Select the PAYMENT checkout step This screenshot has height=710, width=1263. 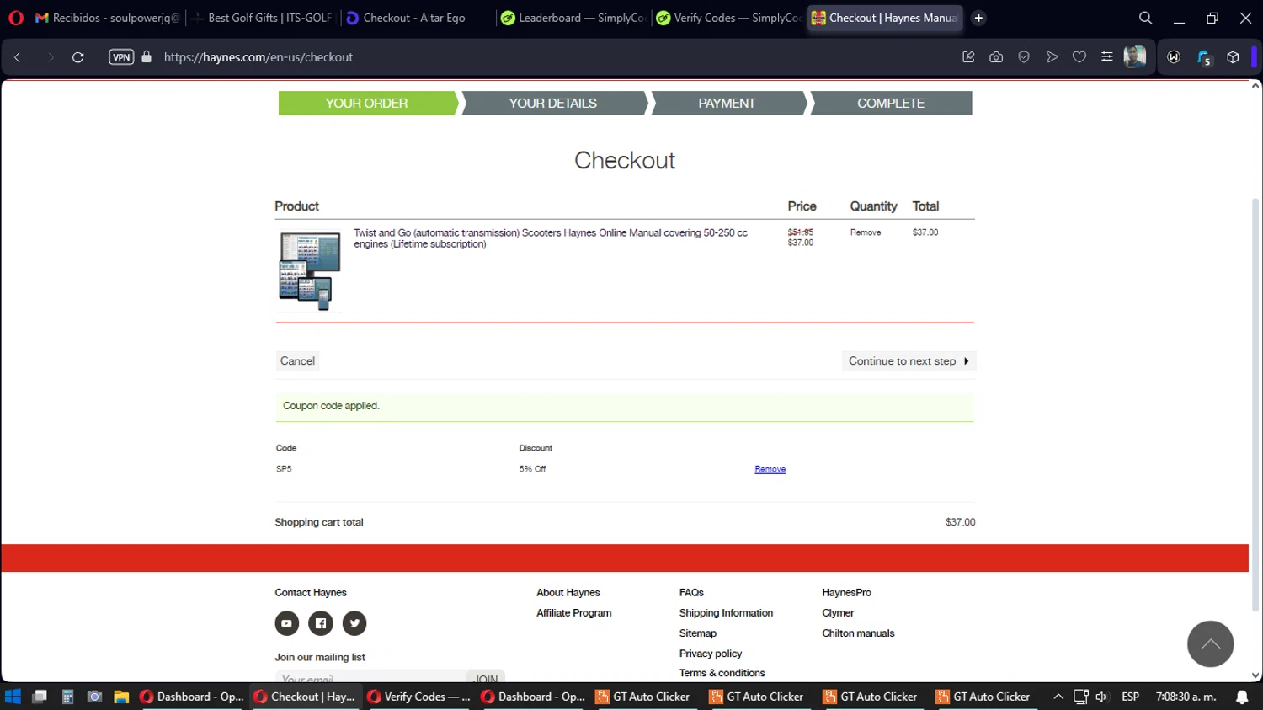tap(727, 104)
